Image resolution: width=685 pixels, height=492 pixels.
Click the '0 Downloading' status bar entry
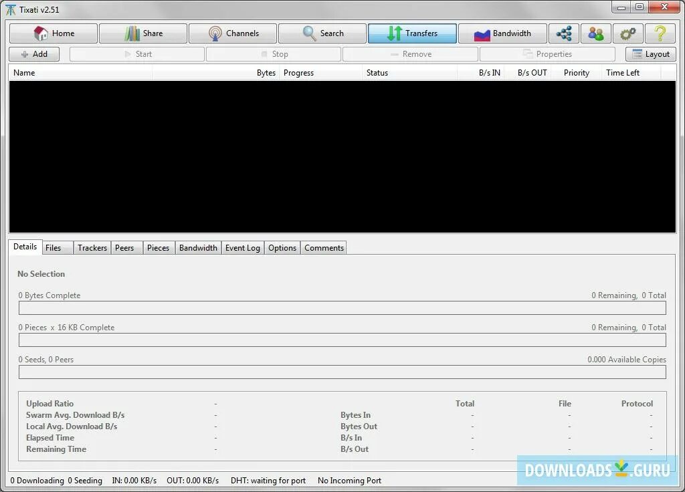click(37, 481)
